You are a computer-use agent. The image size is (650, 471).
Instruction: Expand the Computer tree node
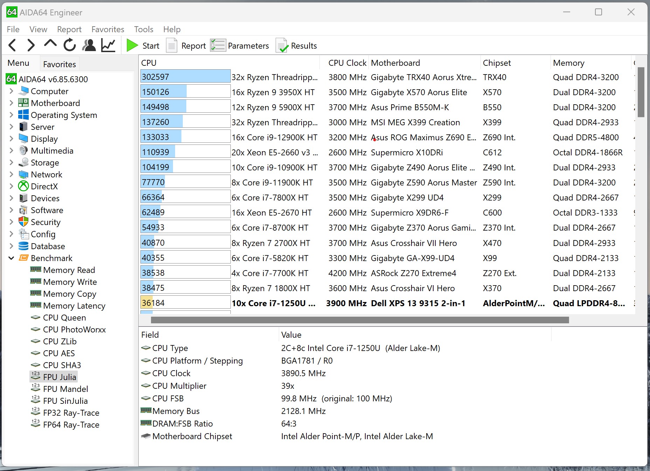click(11, 91)
